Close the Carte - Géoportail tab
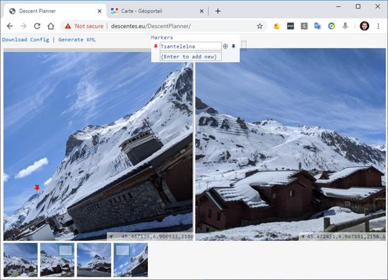The height and width of the screenshot is (280, 388). (201, 11)
